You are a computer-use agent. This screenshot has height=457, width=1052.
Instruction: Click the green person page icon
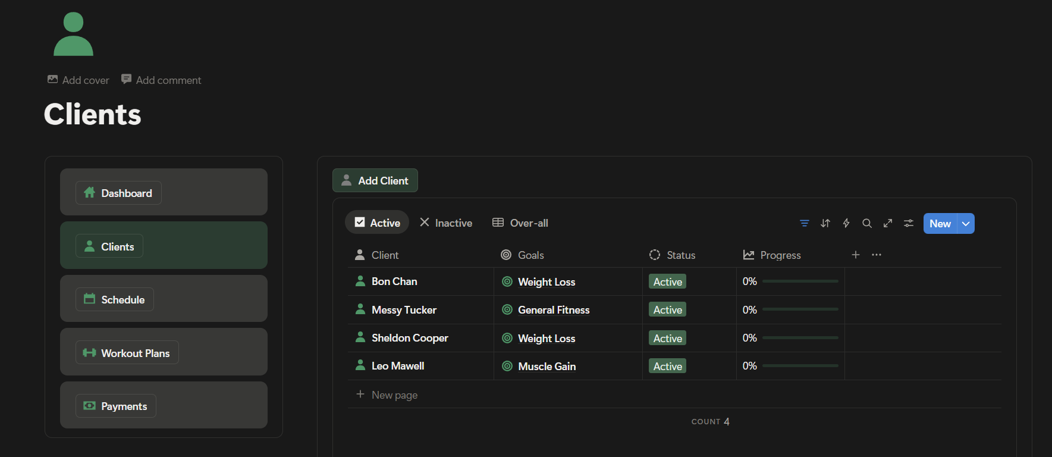pyautogui.click(x=73, y=34)
